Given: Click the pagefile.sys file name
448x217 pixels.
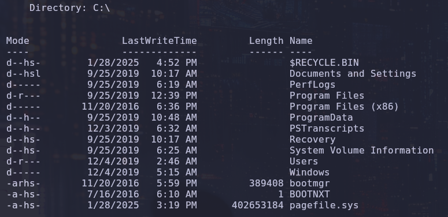Looking at the screenshot, I should point(324,205).
